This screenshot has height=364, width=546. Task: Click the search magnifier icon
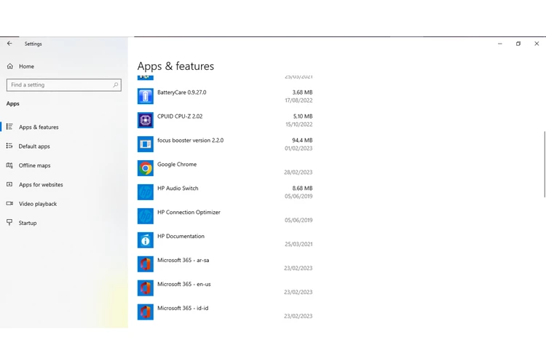[x=115, y=85]
